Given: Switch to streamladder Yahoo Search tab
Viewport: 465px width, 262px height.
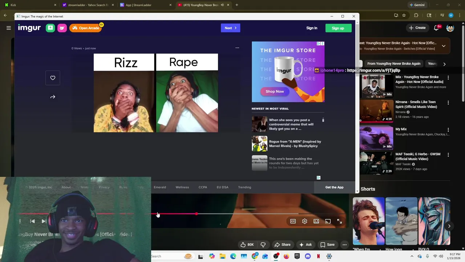Looking at the screenshot, I should (88, 5).
